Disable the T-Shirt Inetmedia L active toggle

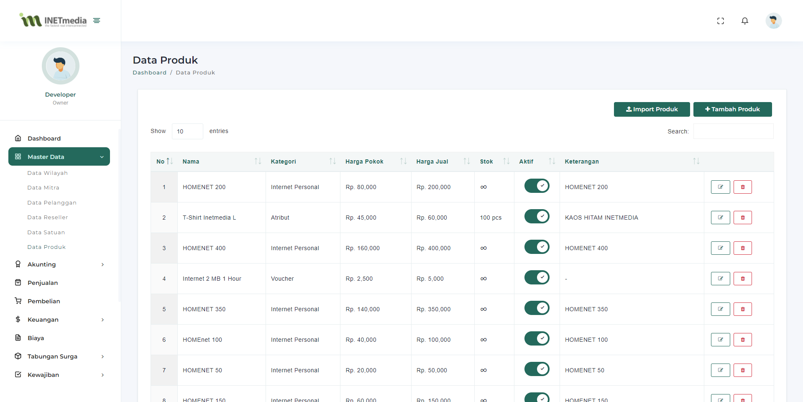(537, 216)
